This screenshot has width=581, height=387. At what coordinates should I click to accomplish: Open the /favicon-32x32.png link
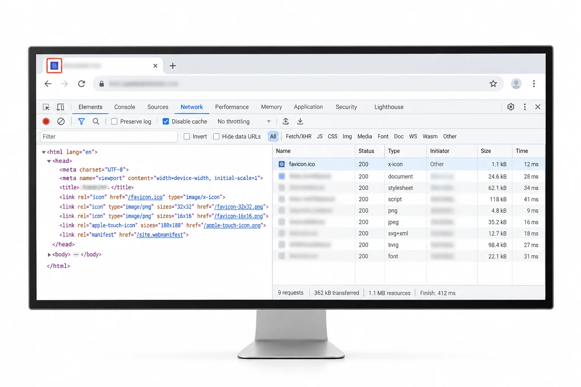click(239, 207)
